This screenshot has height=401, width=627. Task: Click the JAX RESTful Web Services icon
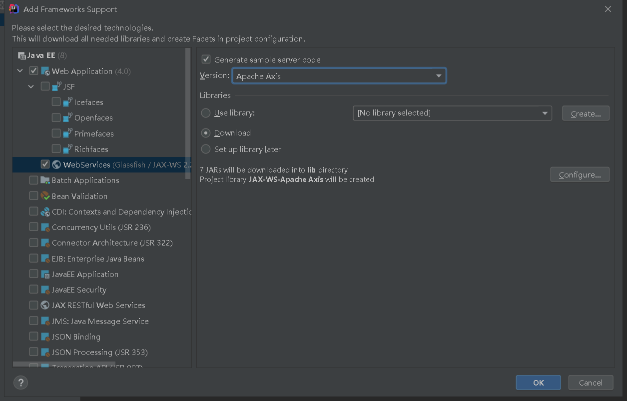coord(45,305)
